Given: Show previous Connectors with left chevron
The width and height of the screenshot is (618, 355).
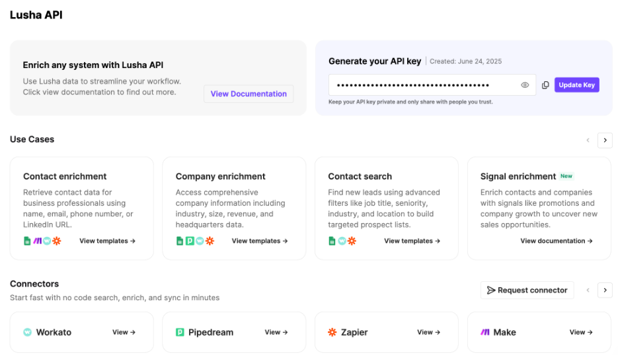Looking at the screenshot, I should point(588,290).
